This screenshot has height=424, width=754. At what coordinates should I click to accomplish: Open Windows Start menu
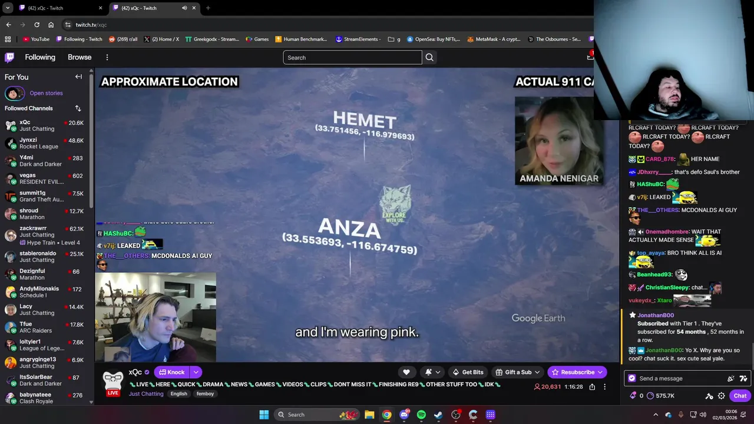click(263, 415)
